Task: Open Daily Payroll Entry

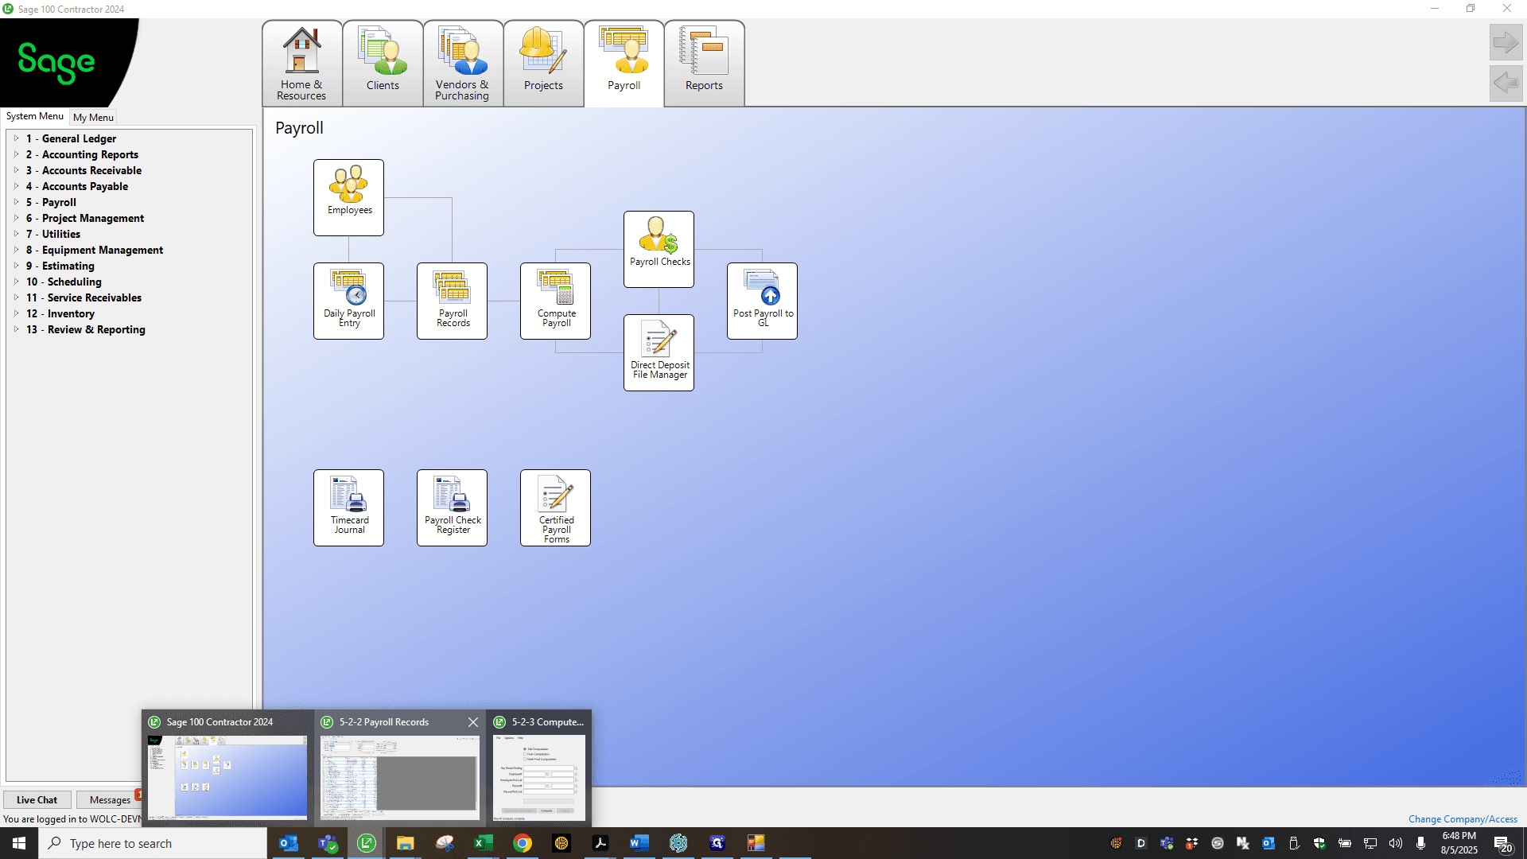Action: [348, 301]
